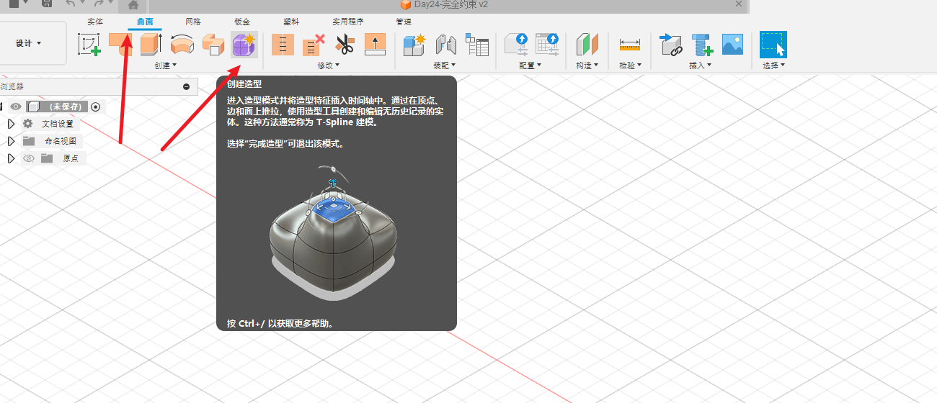
Task: Open the 修改 panel dropdown
Action: (x=328, y=65)
